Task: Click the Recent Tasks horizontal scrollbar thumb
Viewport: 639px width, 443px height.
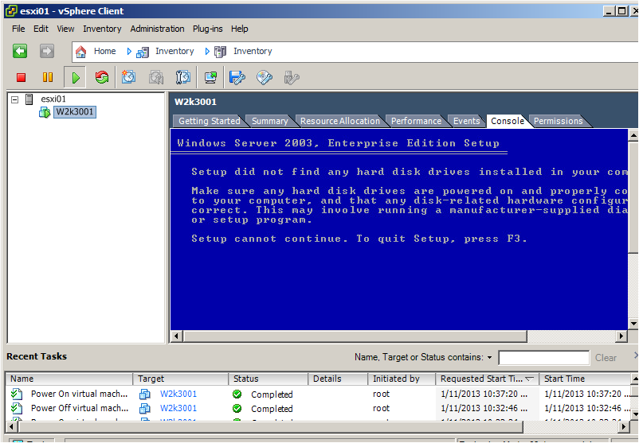Action: (x=271, y=427)
